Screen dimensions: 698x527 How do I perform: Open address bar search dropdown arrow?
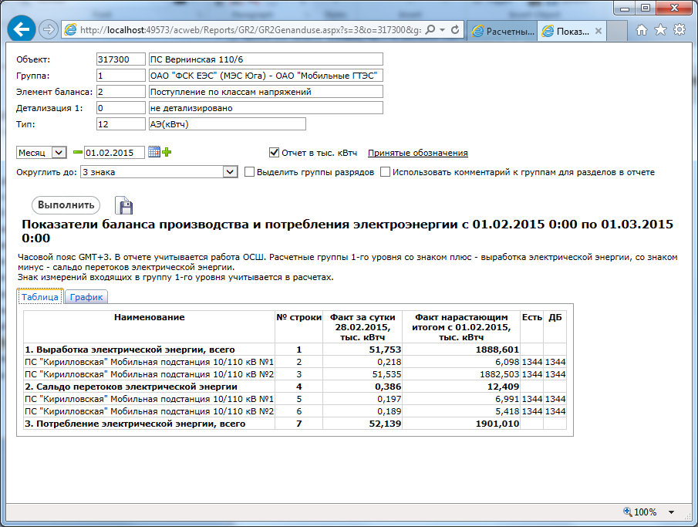pos(443,30)
